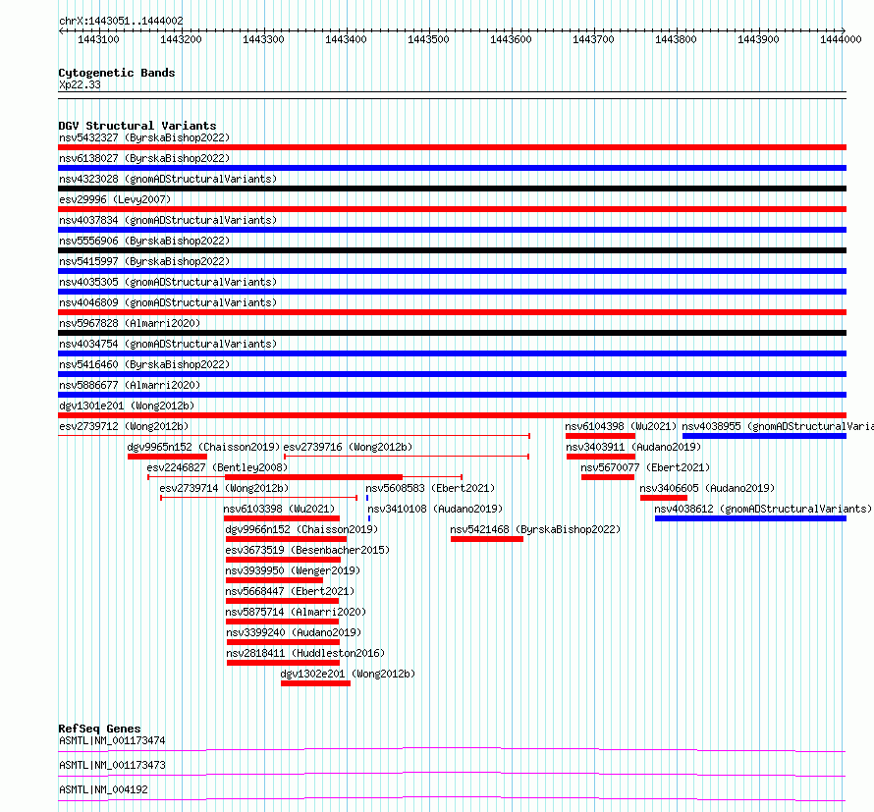
Task: Select the nsv5556906 (ByrskaBishop2022) label
Action: [x=144, y=241]
